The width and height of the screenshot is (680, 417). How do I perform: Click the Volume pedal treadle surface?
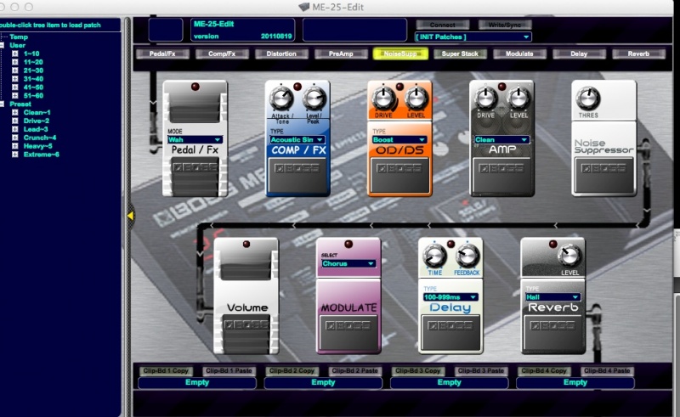[x=246, y=265]
